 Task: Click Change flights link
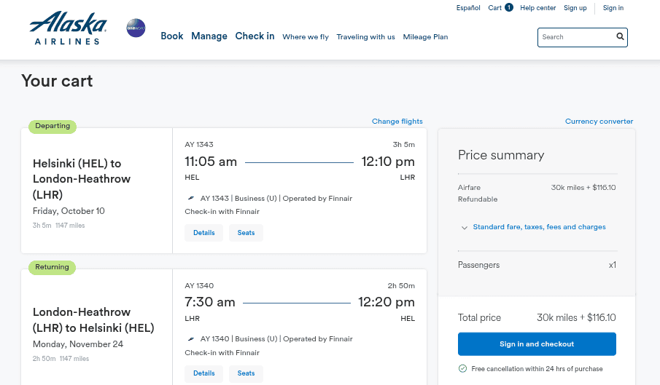click(397, 122)
